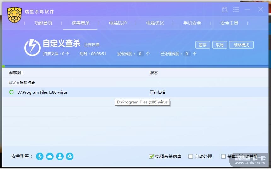Select the cloud security engine icon
This screenshot has width=271, height=169.
click(50, 156)
